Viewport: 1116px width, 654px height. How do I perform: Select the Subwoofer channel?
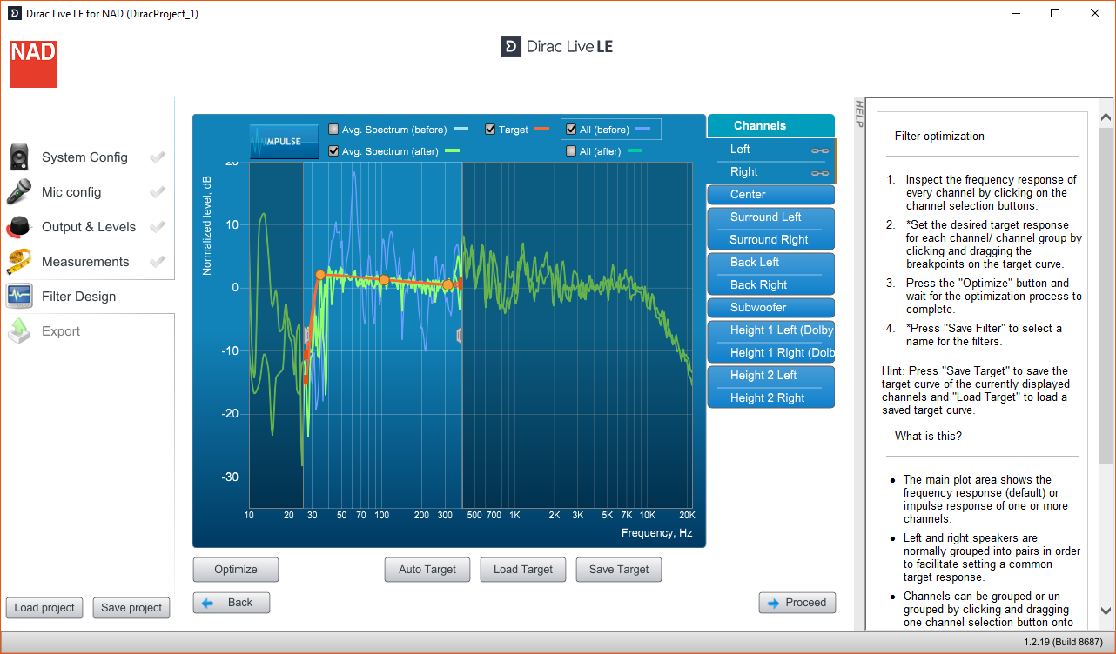[771, 308]
